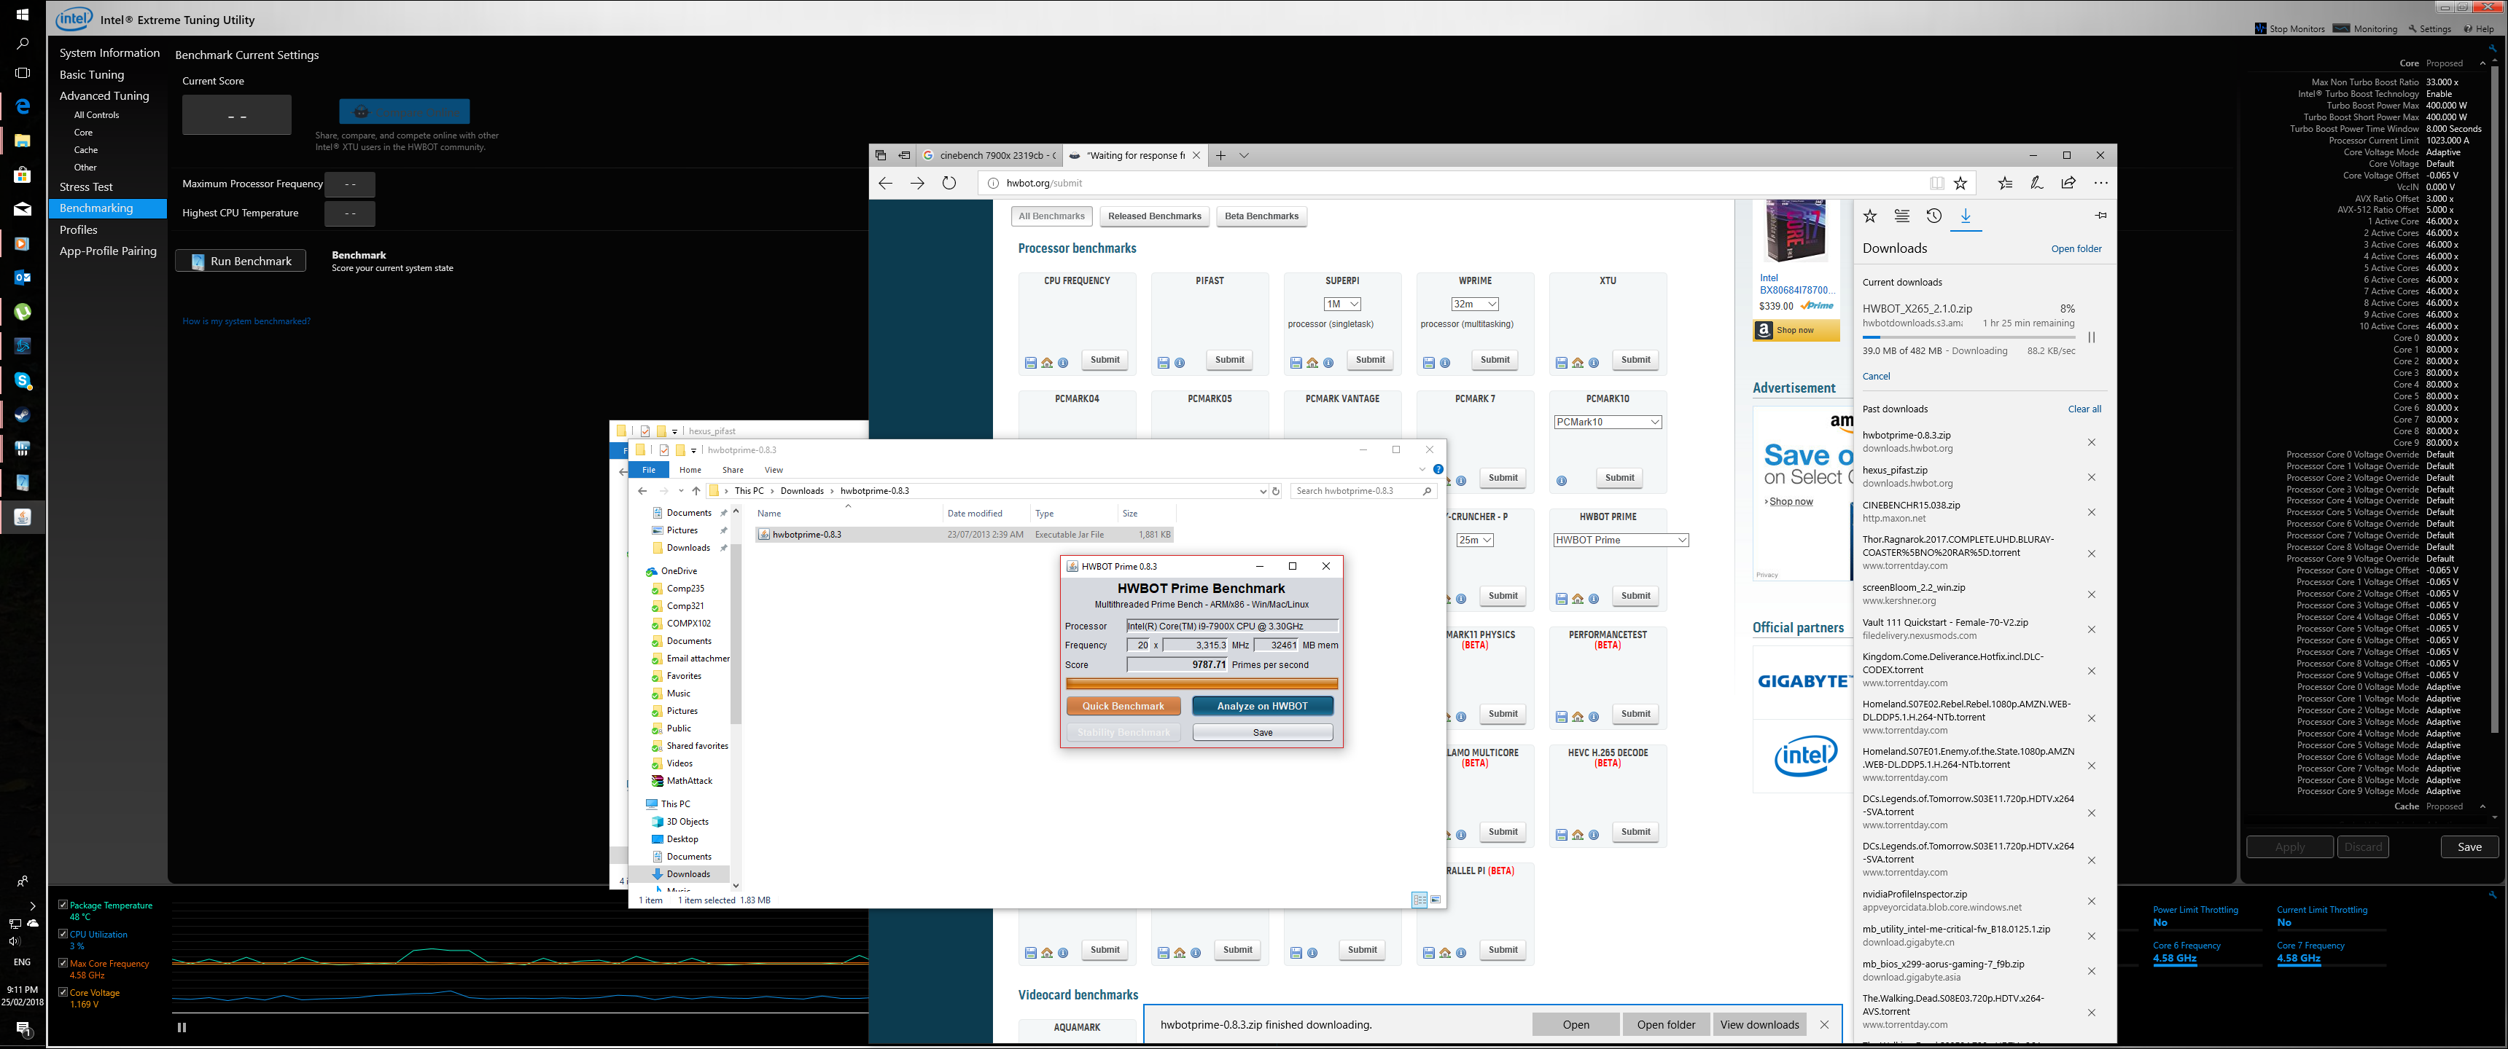Viewport: 2508px width, 1049px height.
Task: Select OneDrive in Explorer navigation tree
Action: (x=679, y=571)
